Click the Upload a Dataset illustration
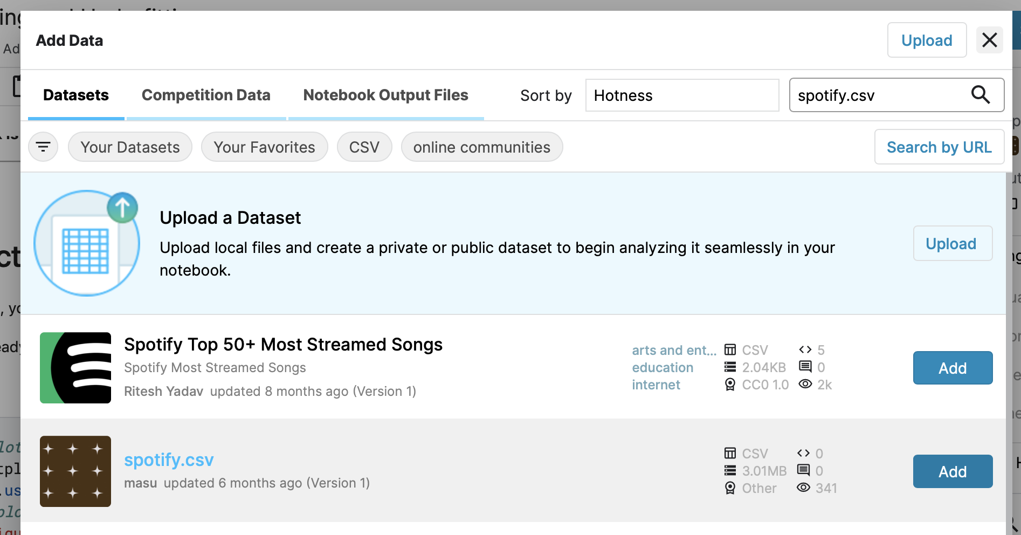 [x=87, y=243]
